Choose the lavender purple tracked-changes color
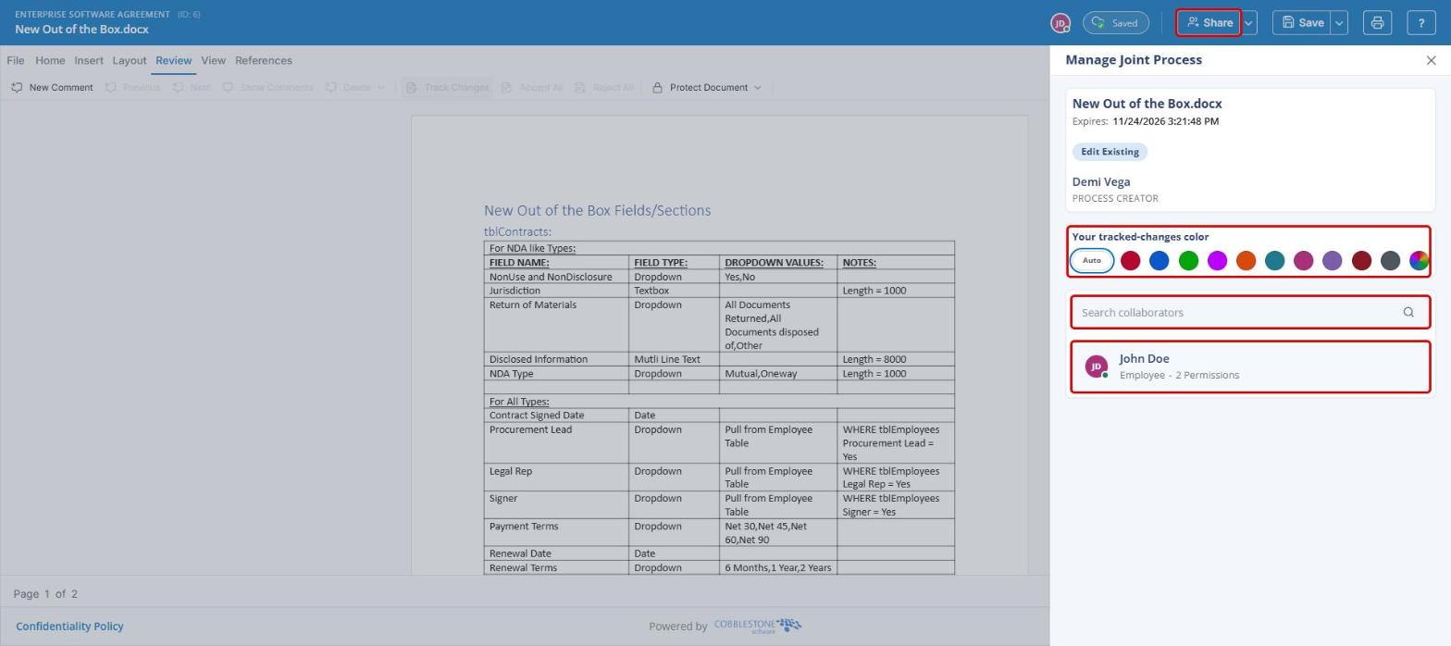This screenshot has width=1451, height=646. click(x=1332, y=261)
